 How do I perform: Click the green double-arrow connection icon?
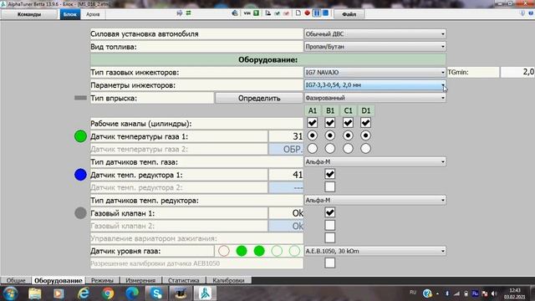(x=188, y=13)
